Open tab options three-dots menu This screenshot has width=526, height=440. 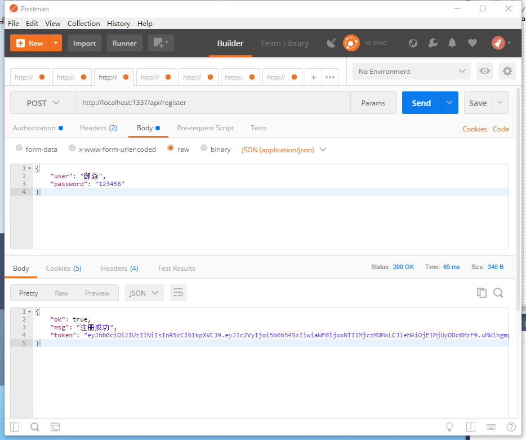(330, 77)
